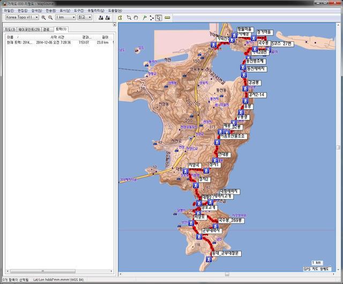Click the Send to Device icon
Screen dimensions: 343x284
point(101,18)
